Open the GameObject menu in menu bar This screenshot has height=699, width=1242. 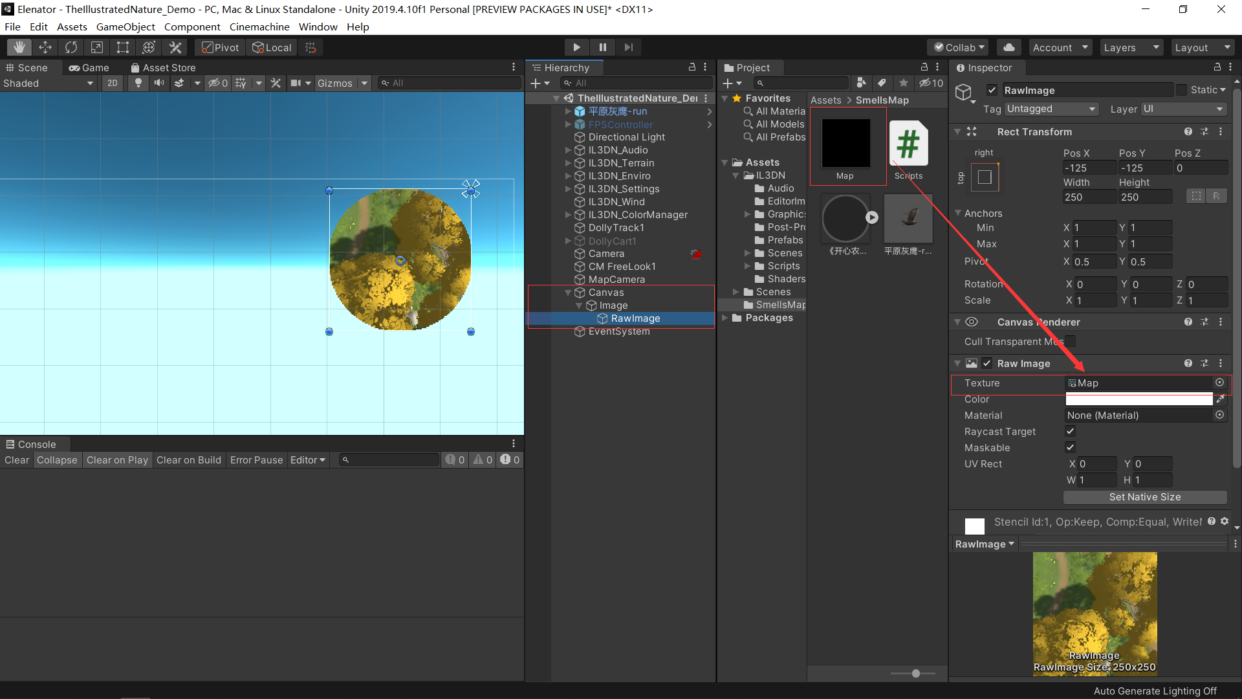[125, 27]
